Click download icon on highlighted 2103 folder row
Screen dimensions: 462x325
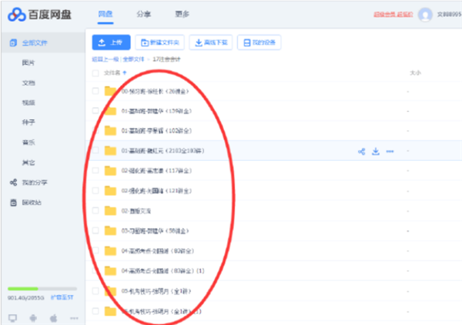click(376, 152)
